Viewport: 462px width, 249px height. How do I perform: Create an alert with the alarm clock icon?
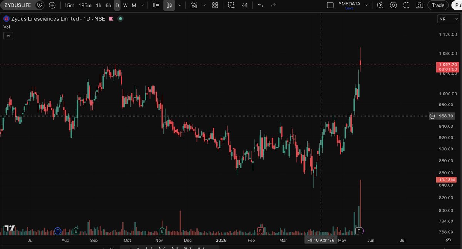click(231, 5)
